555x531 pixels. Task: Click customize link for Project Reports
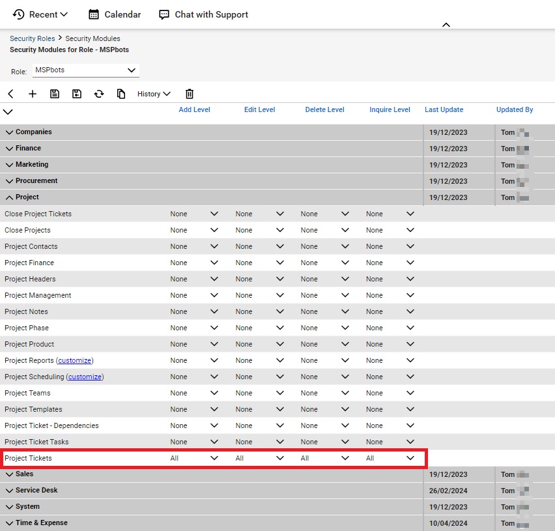pos(75,360)
